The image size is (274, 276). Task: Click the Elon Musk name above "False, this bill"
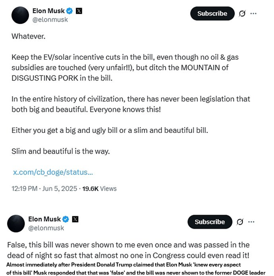coord(45,220)
